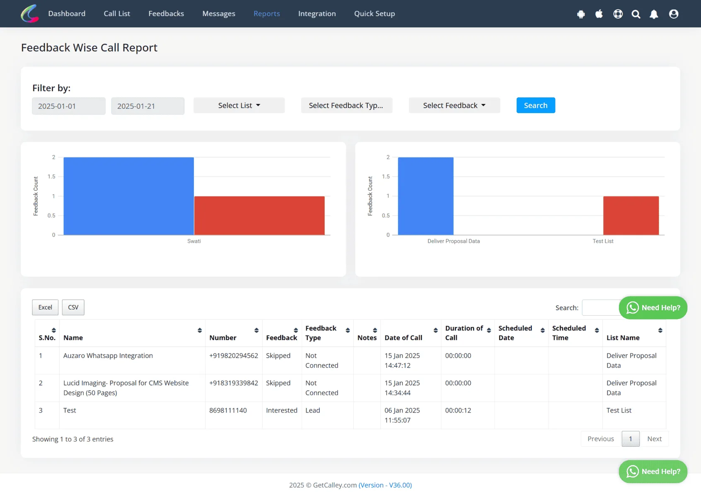
Task: Click the Calley logo icon
Action: point(30,14)
